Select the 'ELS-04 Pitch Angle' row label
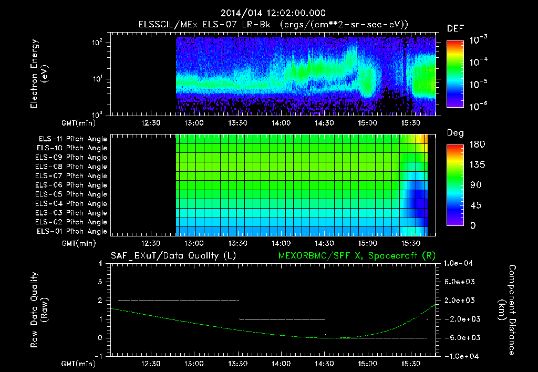This screenshot has width=538, height=372. pos(71,204)
